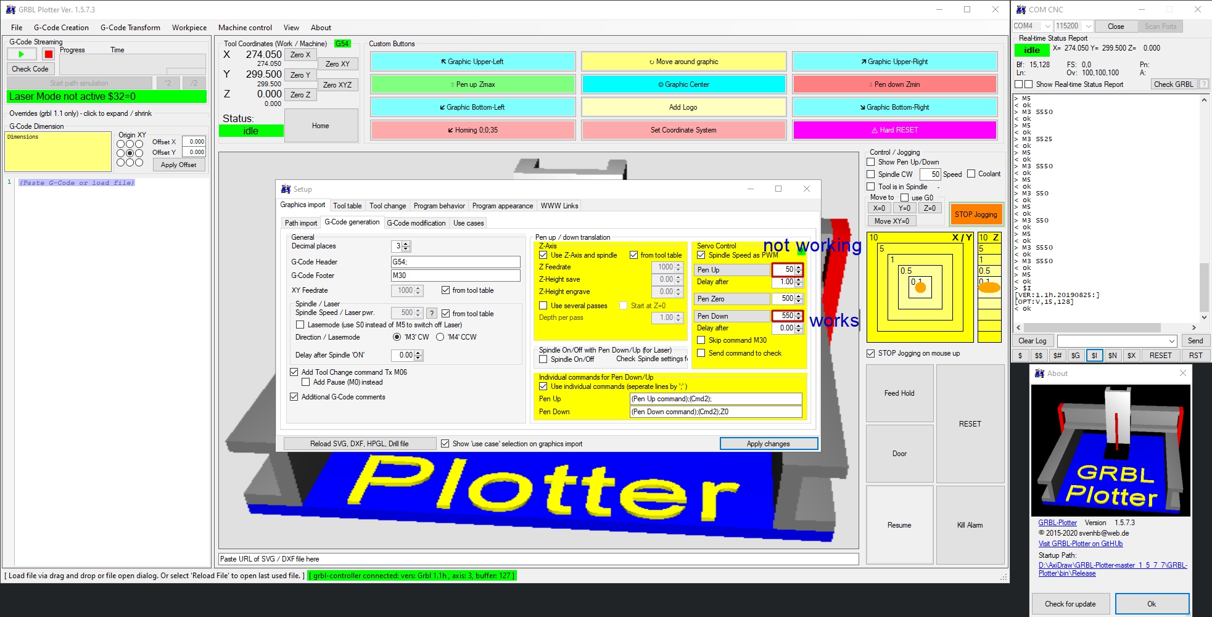The height and width of the screenshot is (617, 1212).
Task: Open the COM4 port dropdown
Action: coord(1047,26)
